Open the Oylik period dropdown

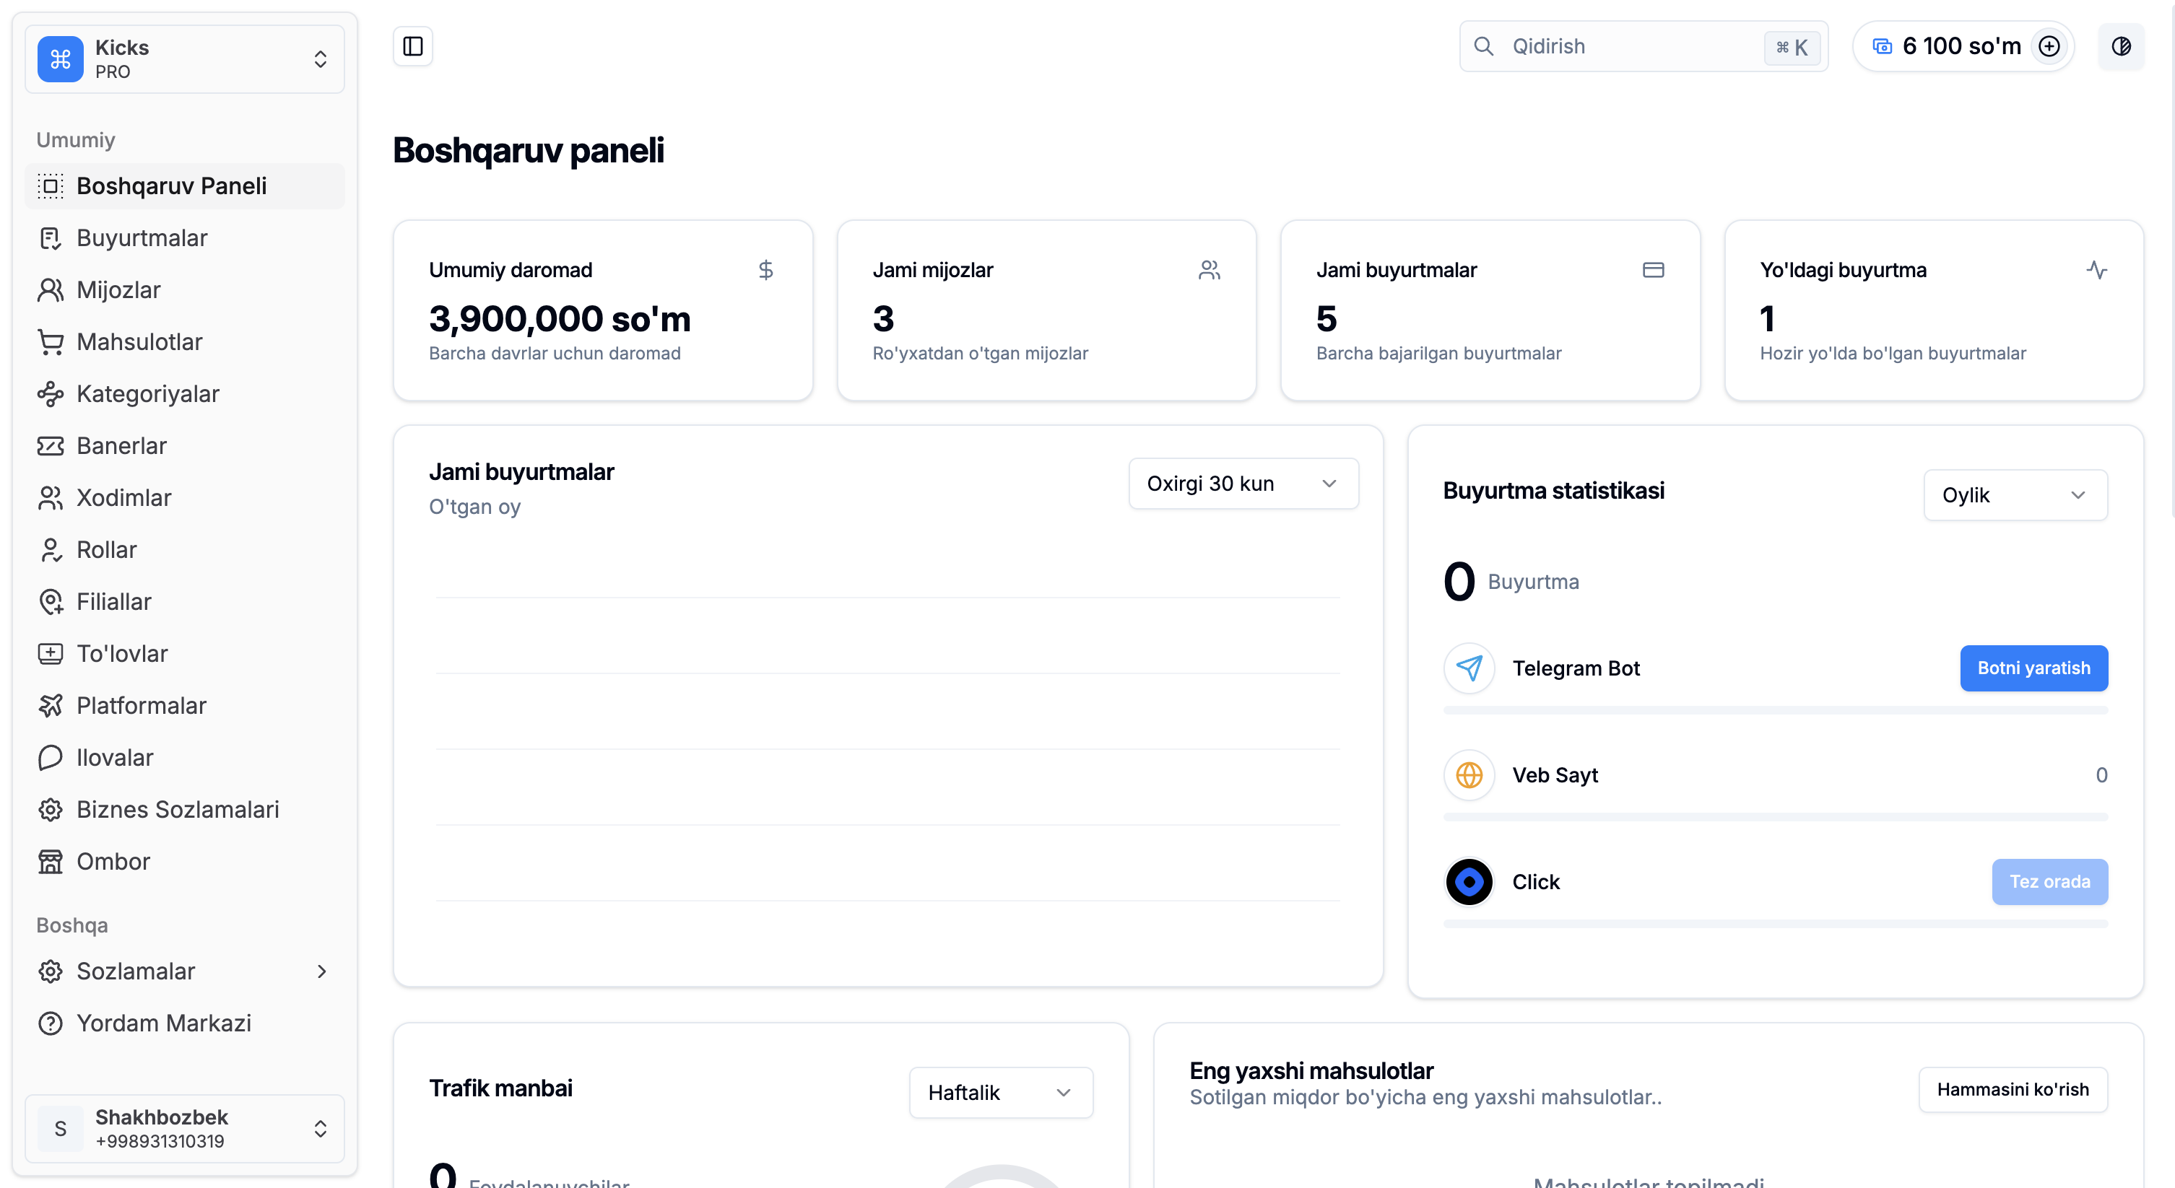[x=2015, y=495]
